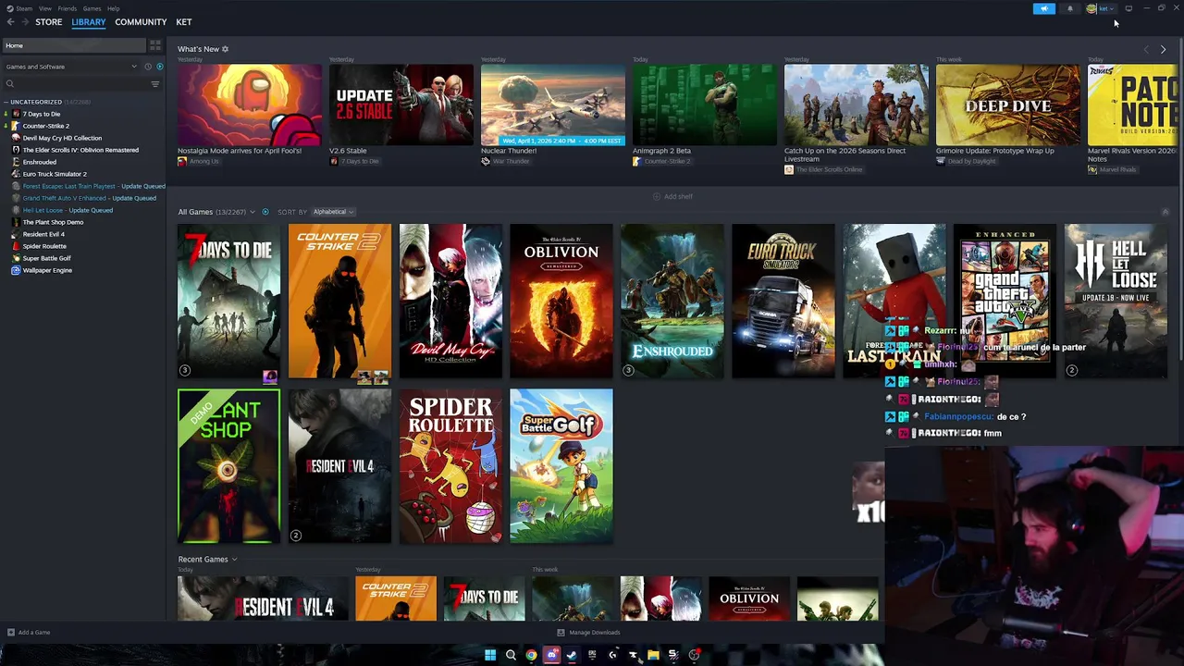Open the Super Battle Golf cover
The height and width of the screenshot is (666, 1184).
[561, 465]
